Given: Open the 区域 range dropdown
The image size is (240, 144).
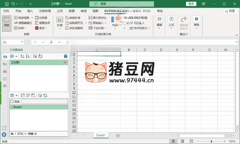Looking at the screenshot, I should pyautogui.click(x=60, y=23).
